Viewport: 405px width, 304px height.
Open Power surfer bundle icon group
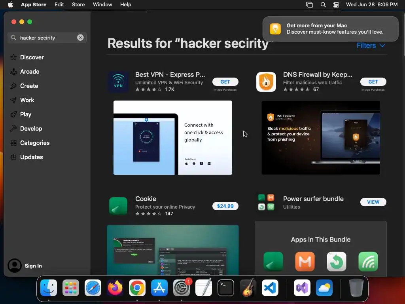click(266, 202)
